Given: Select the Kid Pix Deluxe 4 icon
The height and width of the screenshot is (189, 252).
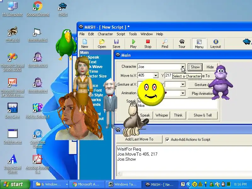Looking at the screenshot, I should pyautogui.click(x=37, y=111).
